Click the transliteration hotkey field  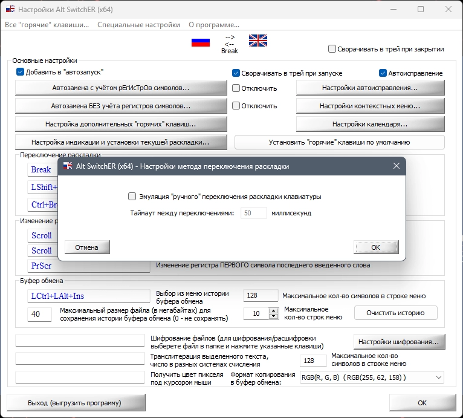(x=80, y=358)
